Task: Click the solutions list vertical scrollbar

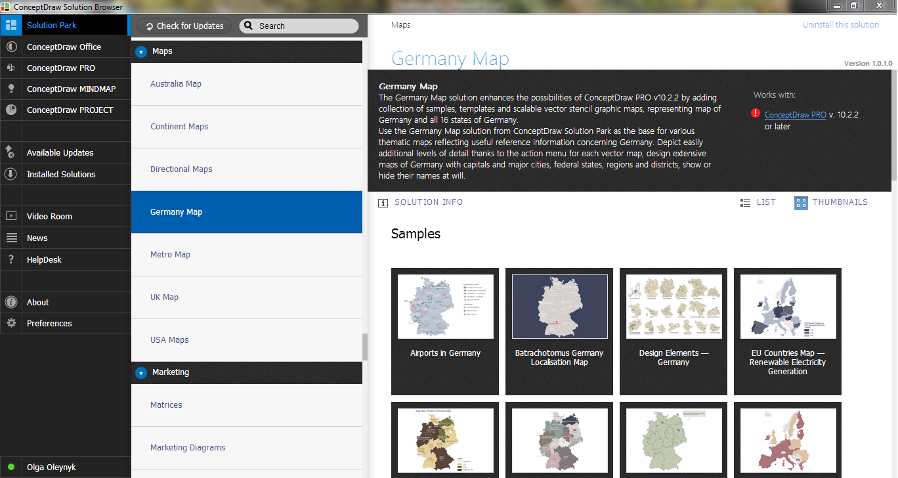Action: (365, 347)
